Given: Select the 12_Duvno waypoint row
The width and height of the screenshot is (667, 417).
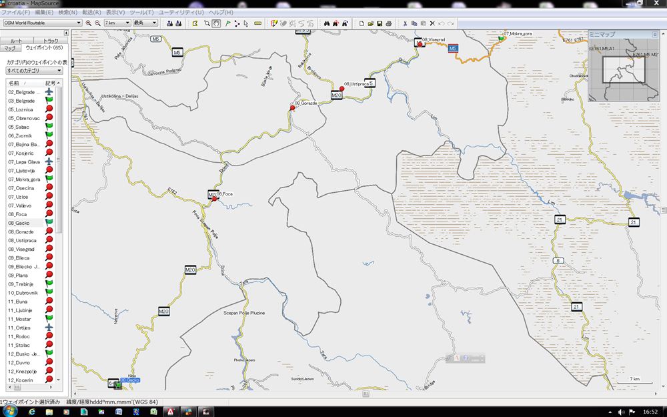Looking at the screenshot, I should point(30,362).
